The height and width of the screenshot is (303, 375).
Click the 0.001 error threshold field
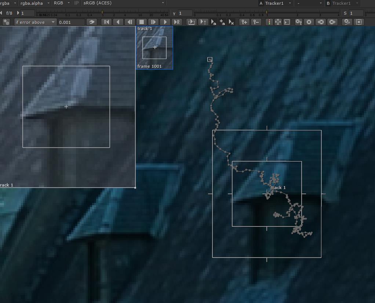click(x=72, y=22)
